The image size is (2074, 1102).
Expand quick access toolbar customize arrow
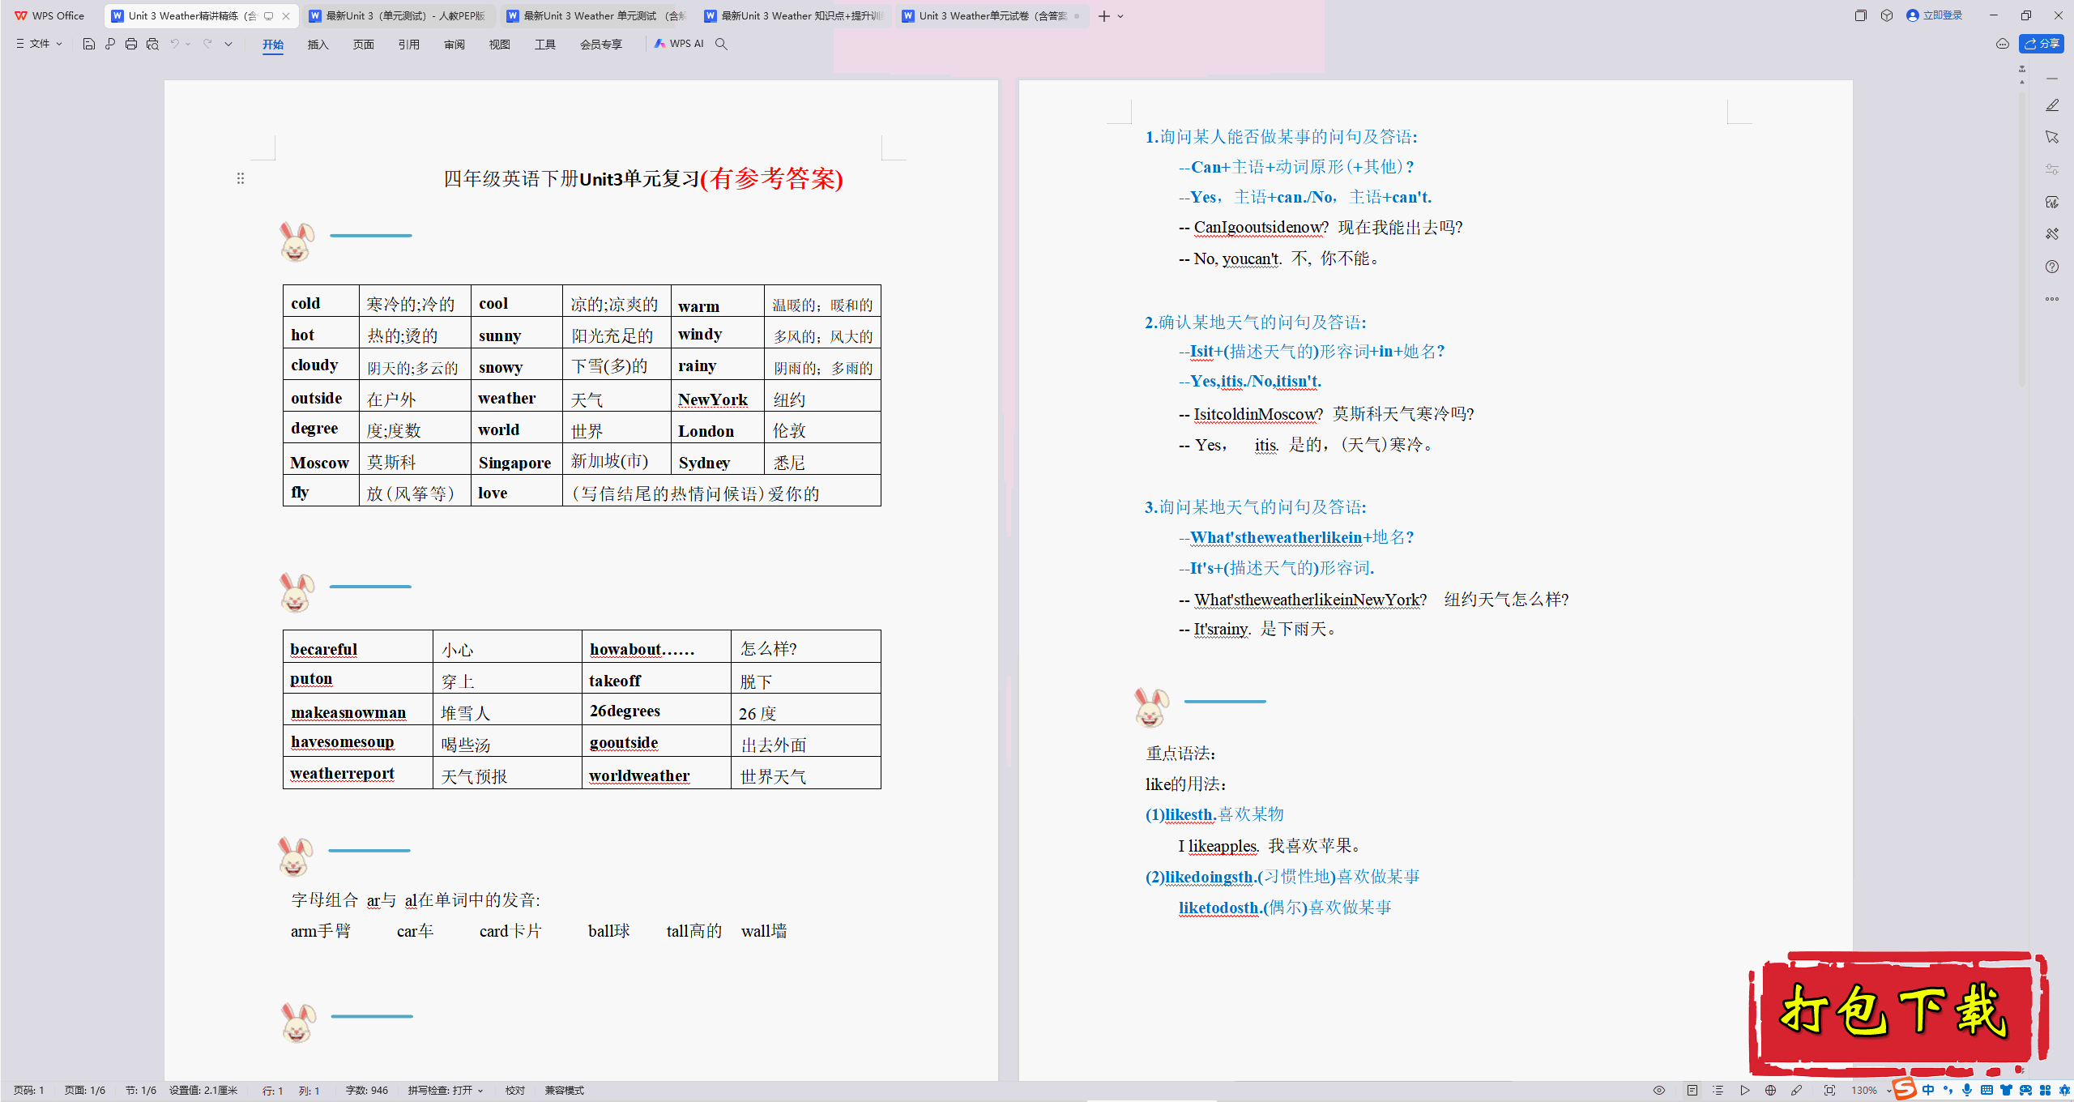coord(228,44)
